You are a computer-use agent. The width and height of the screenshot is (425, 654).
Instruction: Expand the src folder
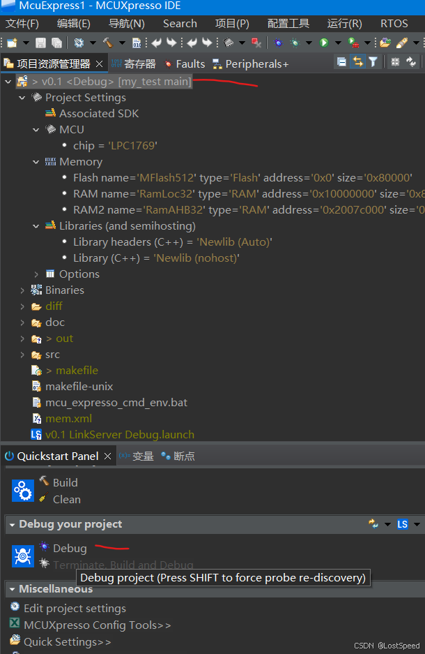pos(22,355)
